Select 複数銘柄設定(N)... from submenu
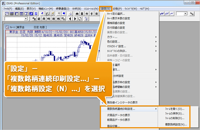This screenshot has height=130, width=200. tap(176, 124)
